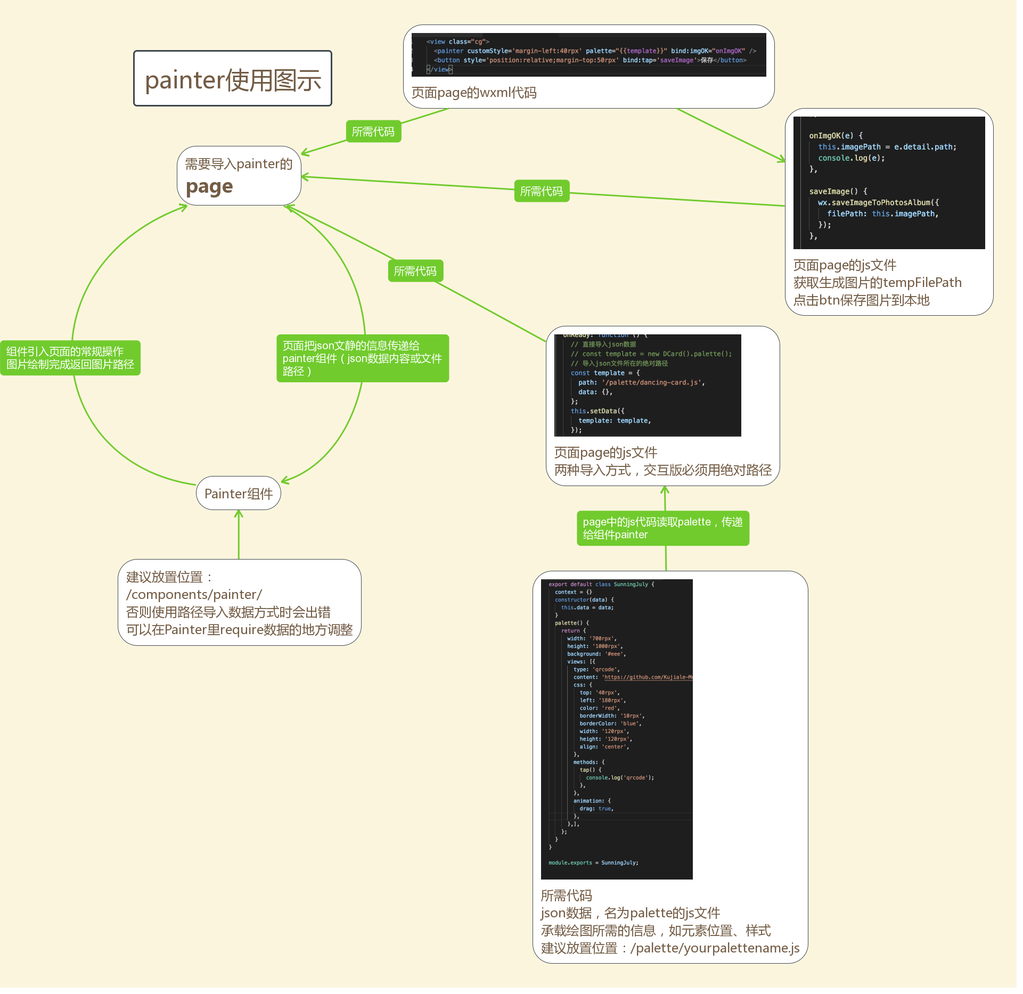The width and height of the screenshot is (1023, 994).
Task: Click the 页面page的wxml代码 caption text
Action: [x=474, y=93]
